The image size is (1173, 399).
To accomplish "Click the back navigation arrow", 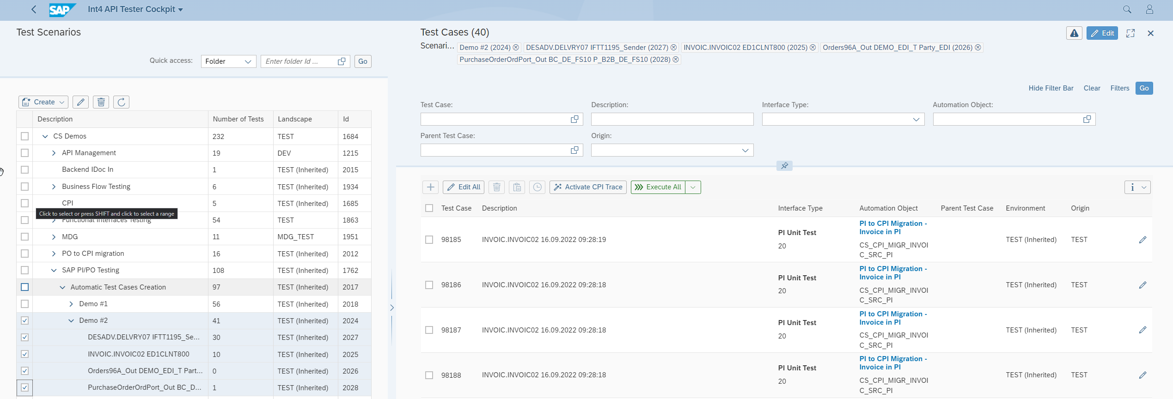I will 34,9.
